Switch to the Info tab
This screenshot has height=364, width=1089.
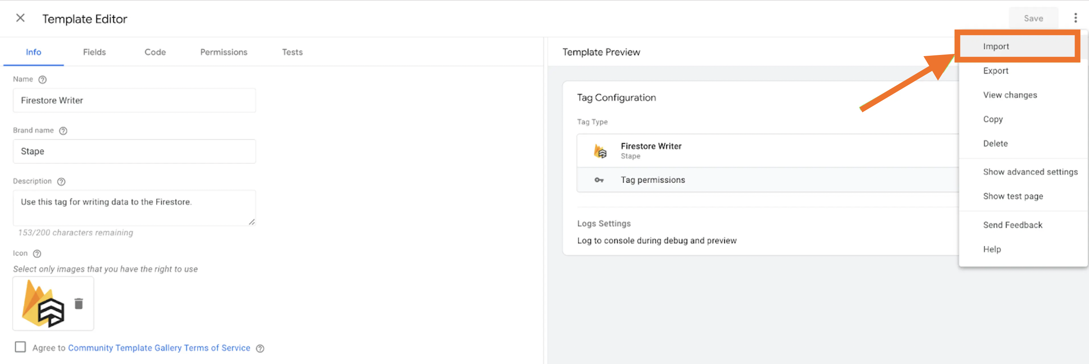point(33,52)
